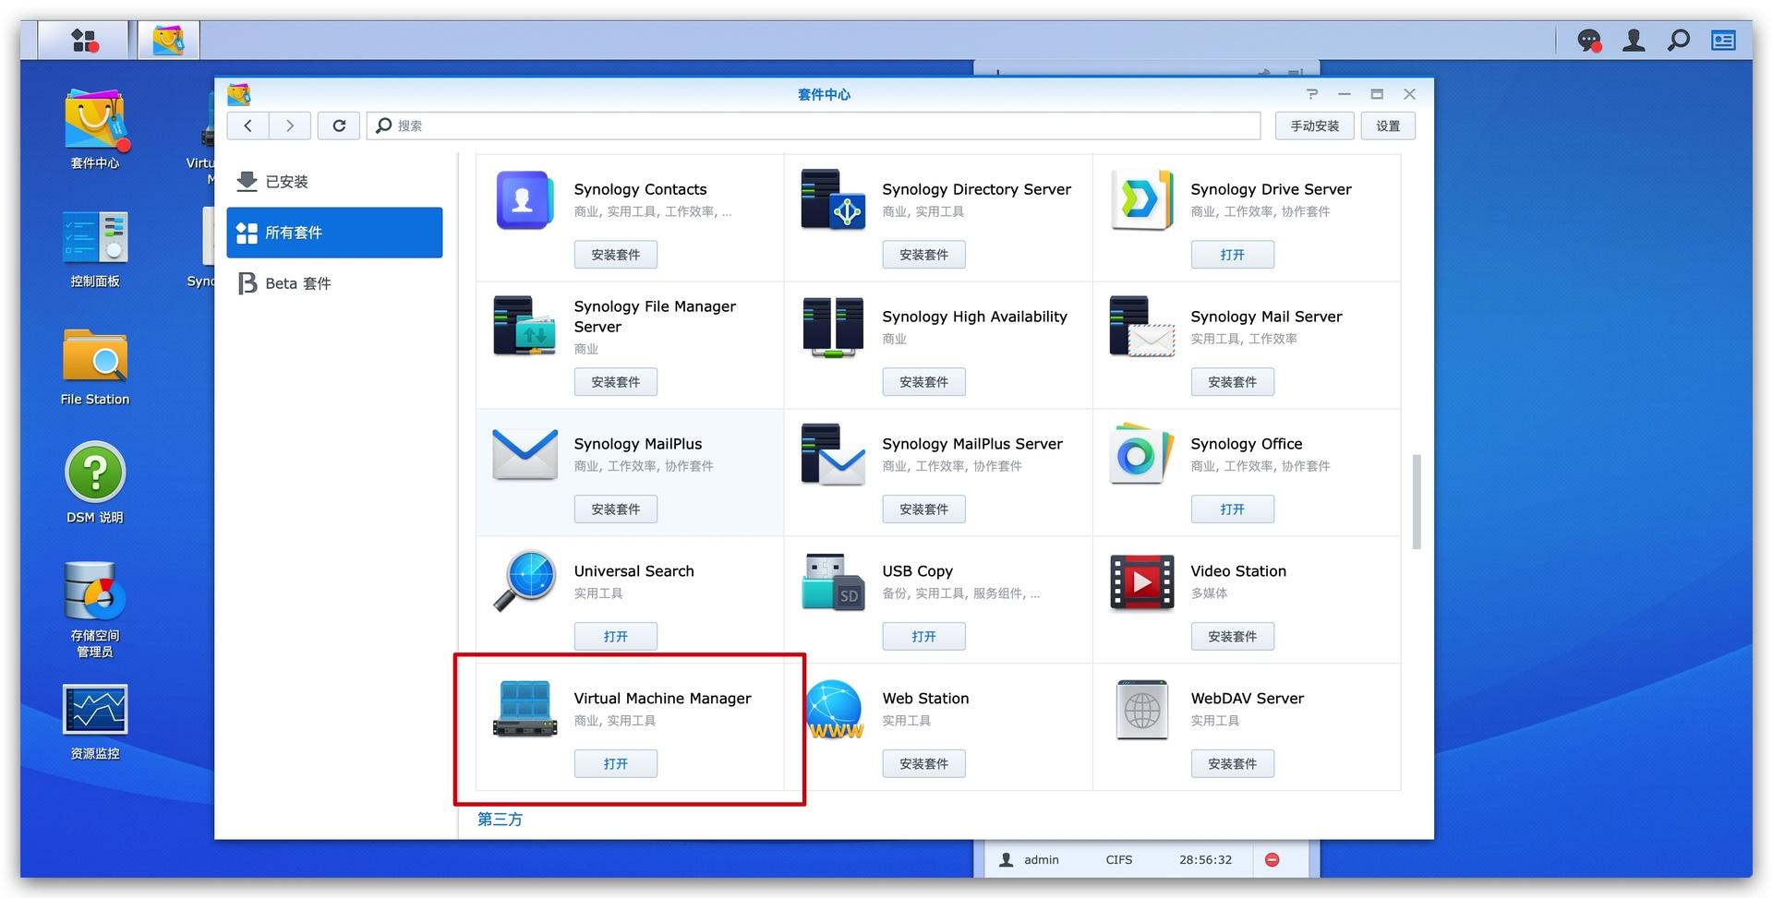The width and height of the screenshot is (1773, 898).
Task: Click 第三方 section heading
Action: [500, 820]
